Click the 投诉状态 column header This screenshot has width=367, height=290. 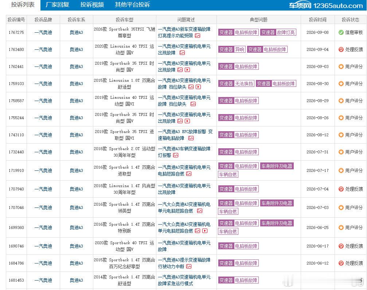point(350,20)
